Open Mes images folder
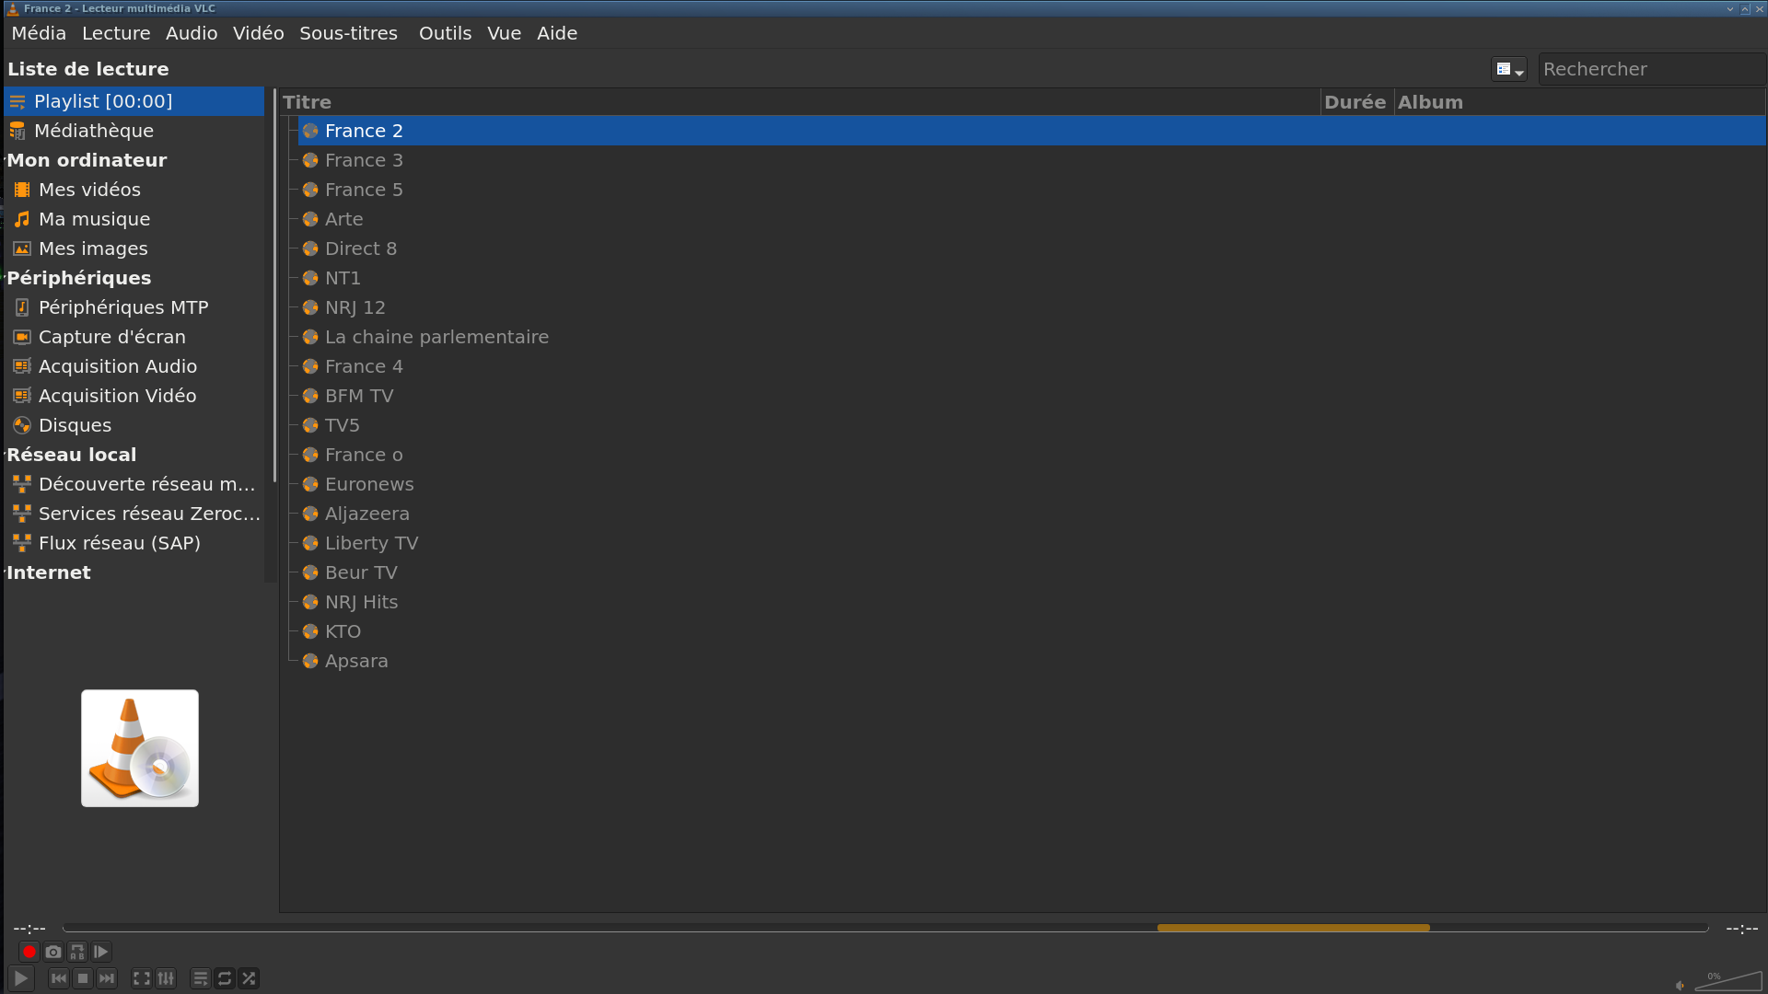This screenshot has height=994, width=1768. (x=134, y=248)
